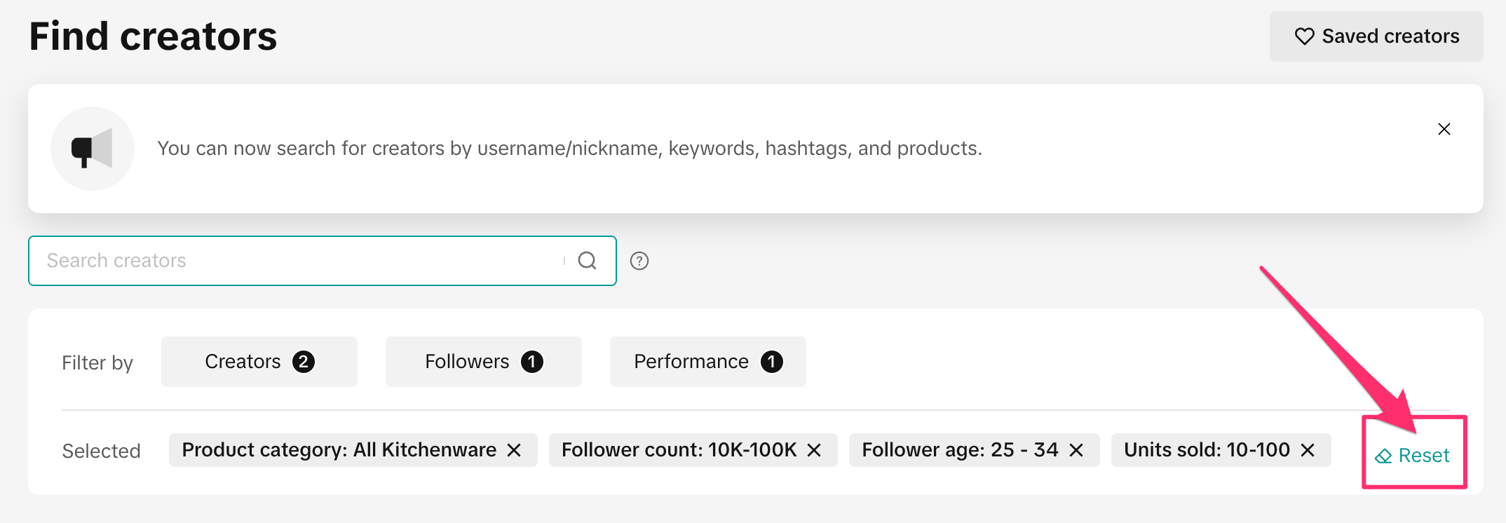The width and height of the screenshot is (1506, 523).
Task: Click the megaphone announcement icon
Action: pos(92,149)
